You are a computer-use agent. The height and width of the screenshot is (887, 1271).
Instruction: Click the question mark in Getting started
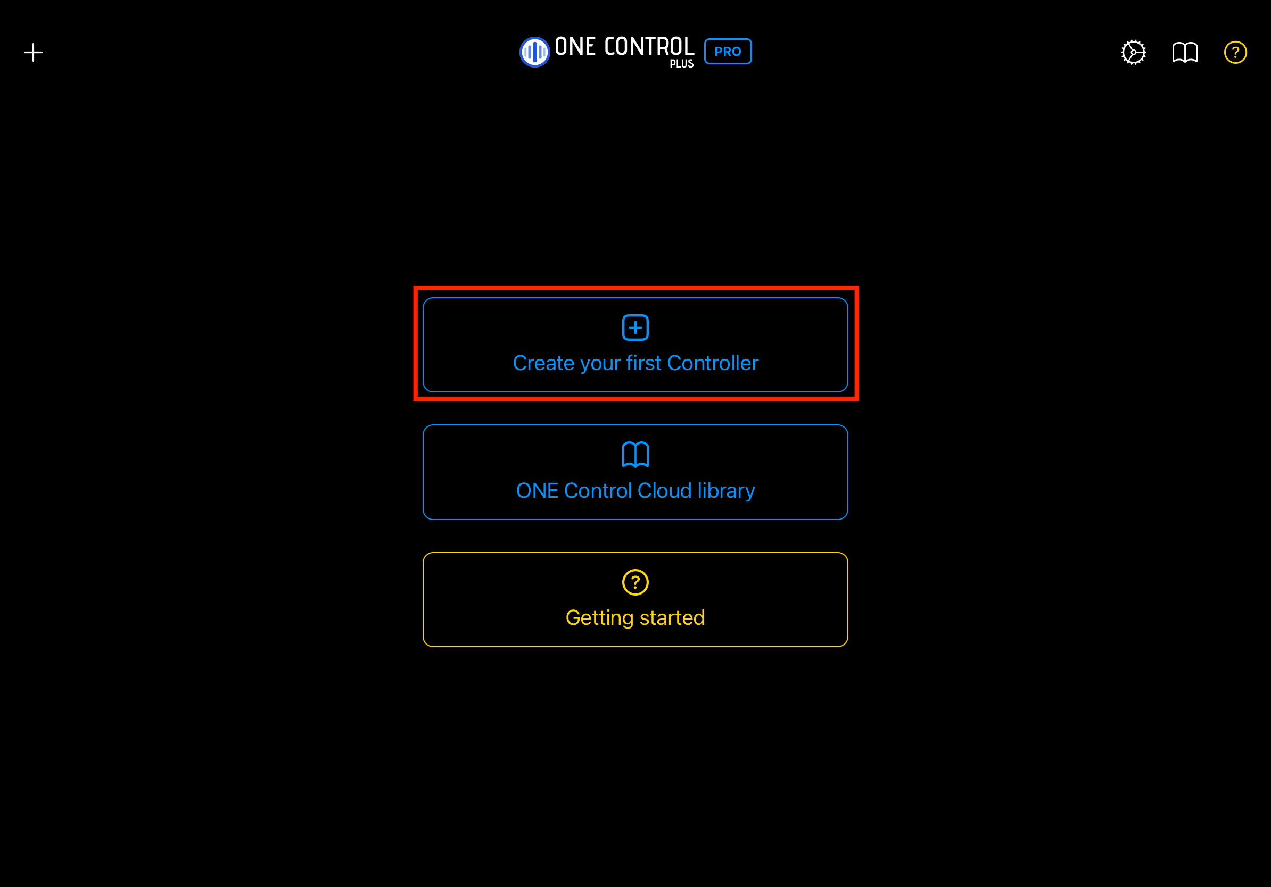point(634,582)
